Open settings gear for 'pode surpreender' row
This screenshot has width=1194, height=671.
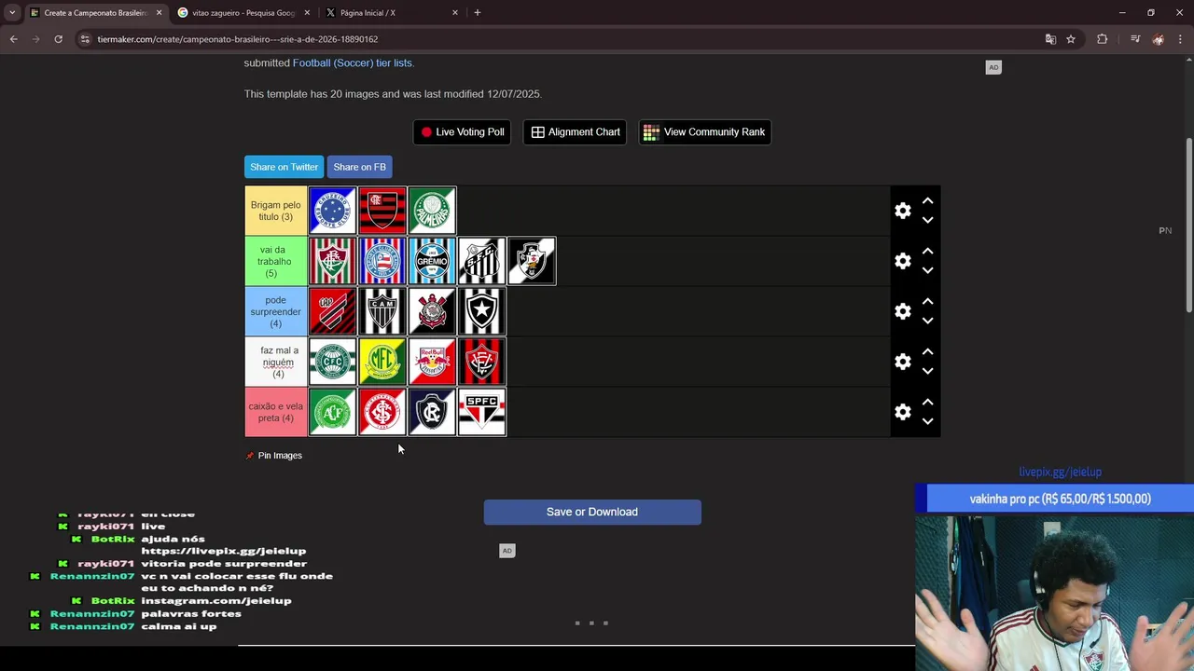902,311
